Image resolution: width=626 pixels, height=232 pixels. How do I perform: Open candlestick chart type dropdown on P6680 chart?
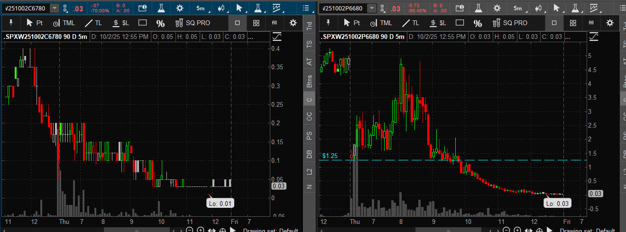click(537, 8)
